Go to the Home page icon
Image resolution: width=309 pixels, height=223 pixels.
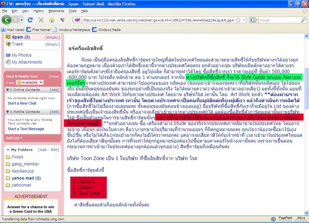pos(52,20)
